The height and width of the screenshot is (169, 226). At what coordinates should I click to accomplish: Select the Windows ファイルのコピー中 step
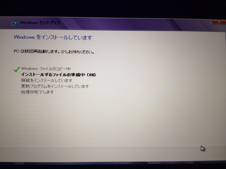[x=46, y=69]
